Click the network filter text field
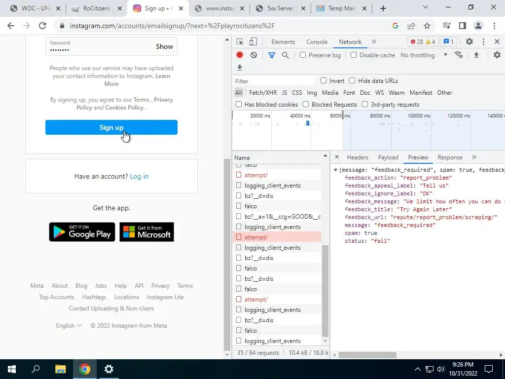 (274, 81)
